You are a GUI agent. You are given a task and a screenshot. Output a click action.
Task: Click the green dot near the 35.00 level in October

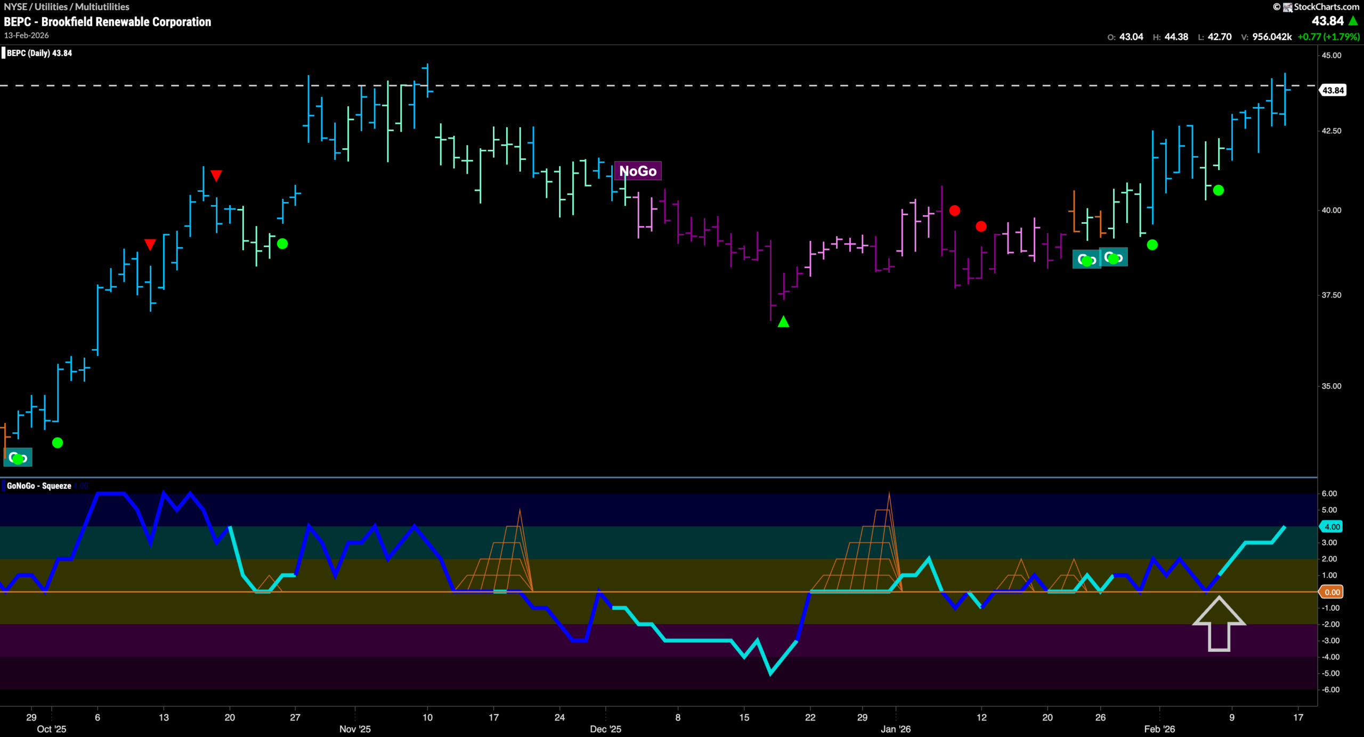click(x=58, y=442)
